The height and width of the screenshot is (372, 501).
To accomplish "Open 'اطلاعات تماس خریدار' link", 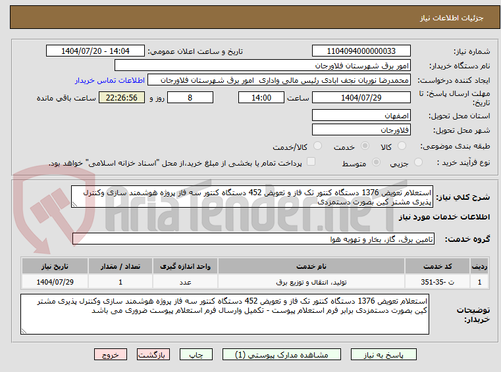I will point(110,80).
